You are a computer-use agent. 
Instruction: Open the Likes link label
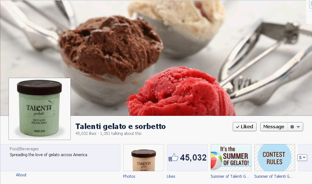click(x=171, y=176)
